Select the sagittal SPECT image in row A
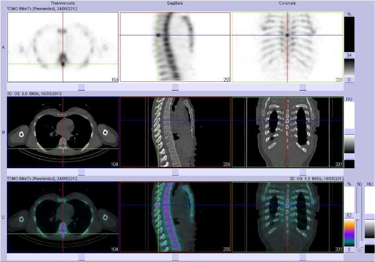 (175, 47)
